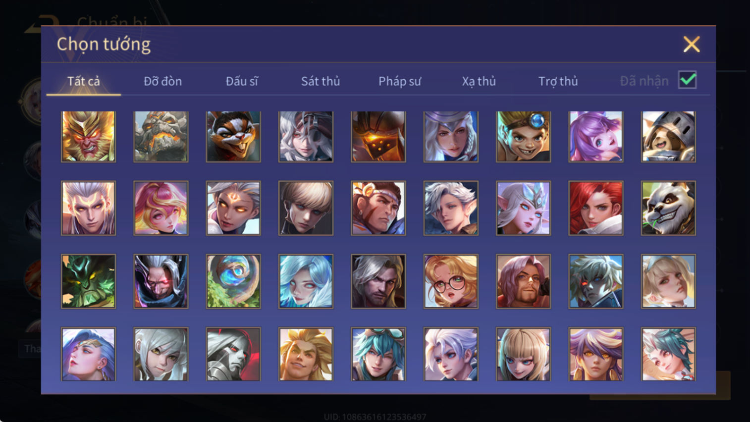Image resolution: width=750 pixels, height=422 pixels.
Task: Select the Tất cả tab
Action: click(84, 81)
